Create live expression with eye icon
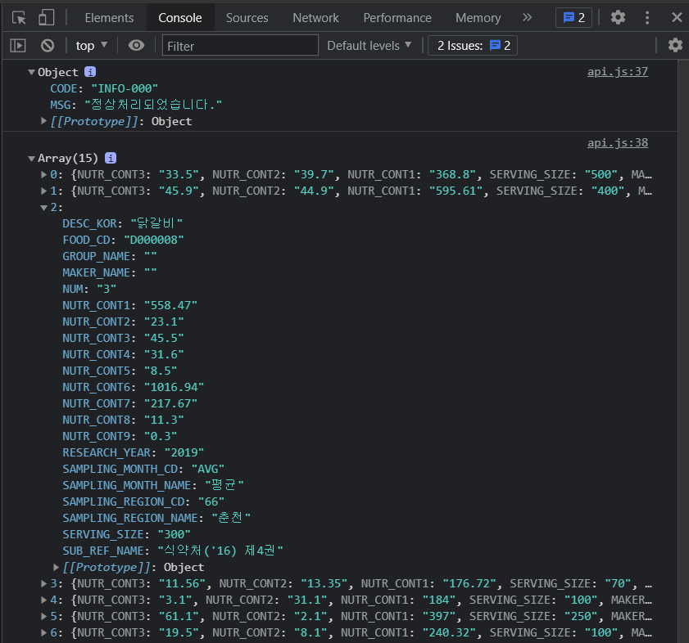 click(x=136, y=46)
